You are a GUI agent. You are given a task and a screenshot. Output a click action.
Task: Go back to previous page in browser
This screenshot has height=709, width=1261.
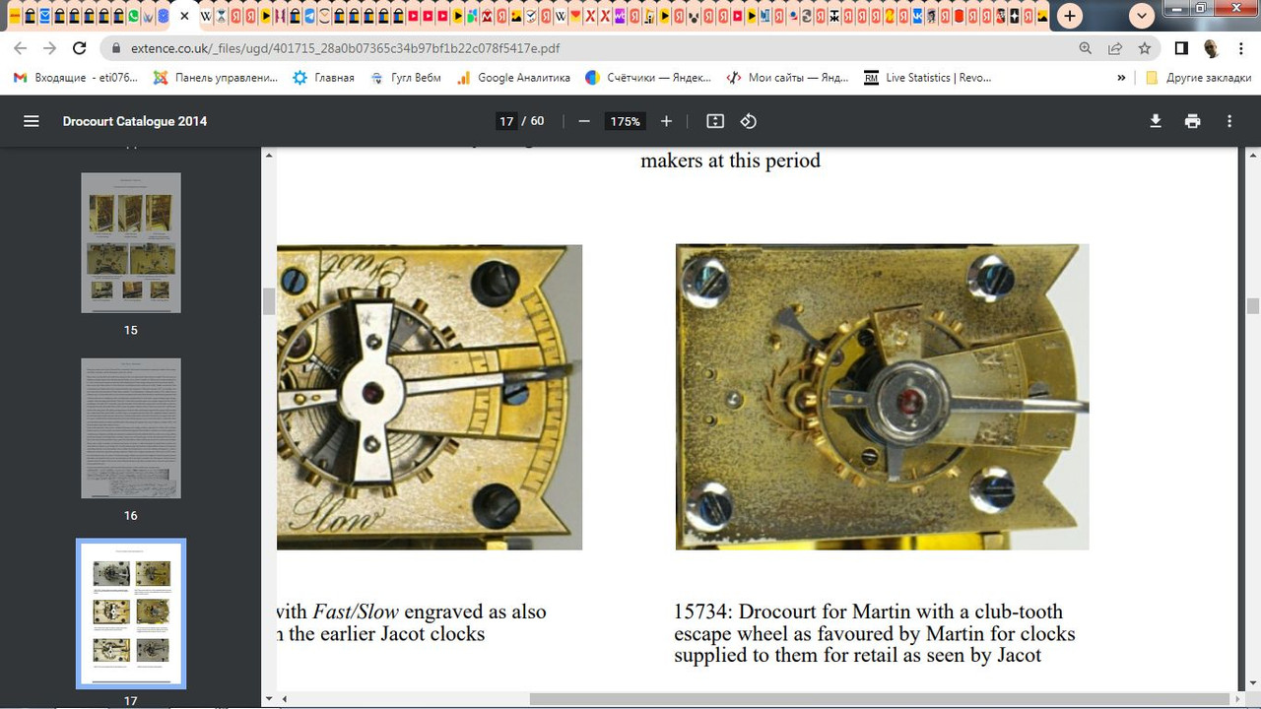20,48
